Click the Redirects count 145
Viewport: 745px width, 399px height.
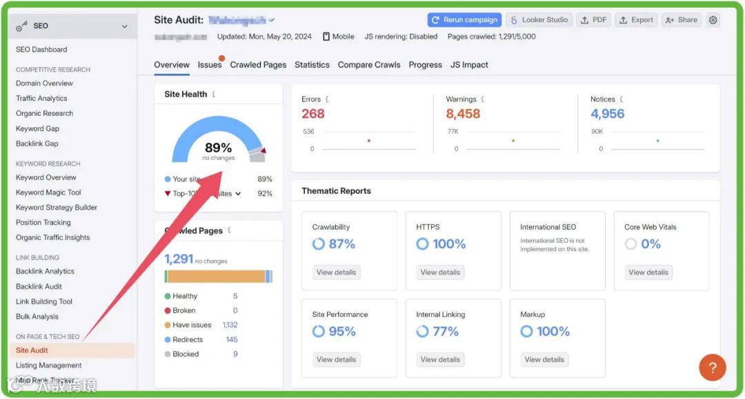click(x=232, y=340)
